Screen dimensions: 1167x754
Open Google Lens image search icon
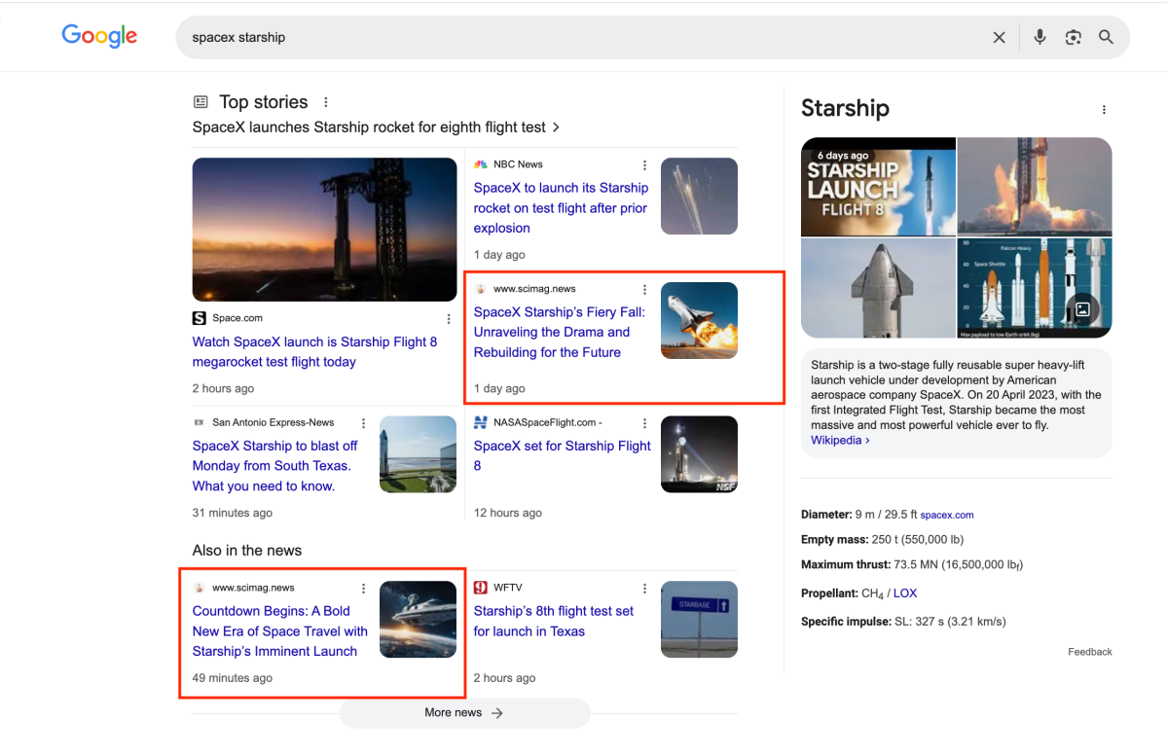[x=1073, y=37]
